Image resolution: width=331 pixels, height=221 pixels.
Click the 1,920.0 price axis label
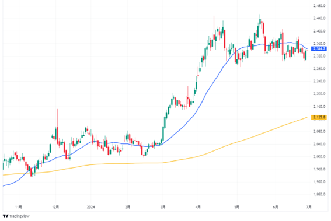point(319,181)
